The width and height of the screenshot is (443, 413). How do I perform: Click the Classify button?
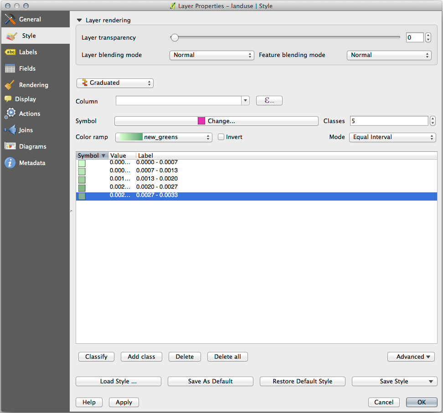coord(96,356)
